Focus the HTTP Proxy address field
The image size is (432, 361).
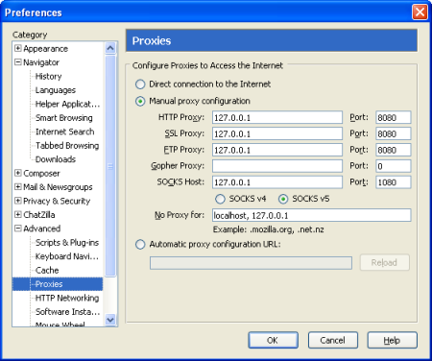tap(277, 117)
